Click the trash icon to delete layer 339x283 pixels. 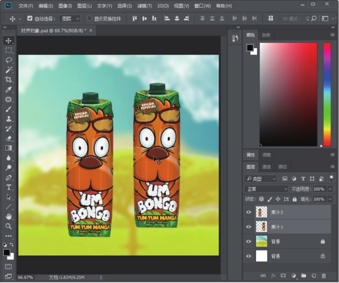pos(324,276)
